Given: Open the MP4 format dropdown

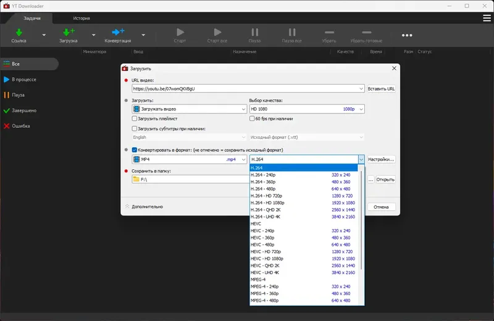Looking at the screenshot, I should click(x=190, y=159).
